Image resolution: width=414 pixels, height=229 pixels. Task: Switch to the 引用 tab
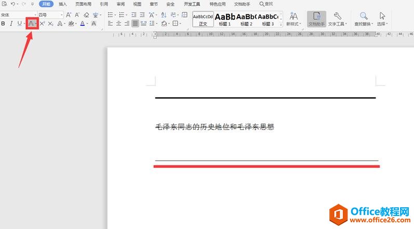[x=104, y=4]
